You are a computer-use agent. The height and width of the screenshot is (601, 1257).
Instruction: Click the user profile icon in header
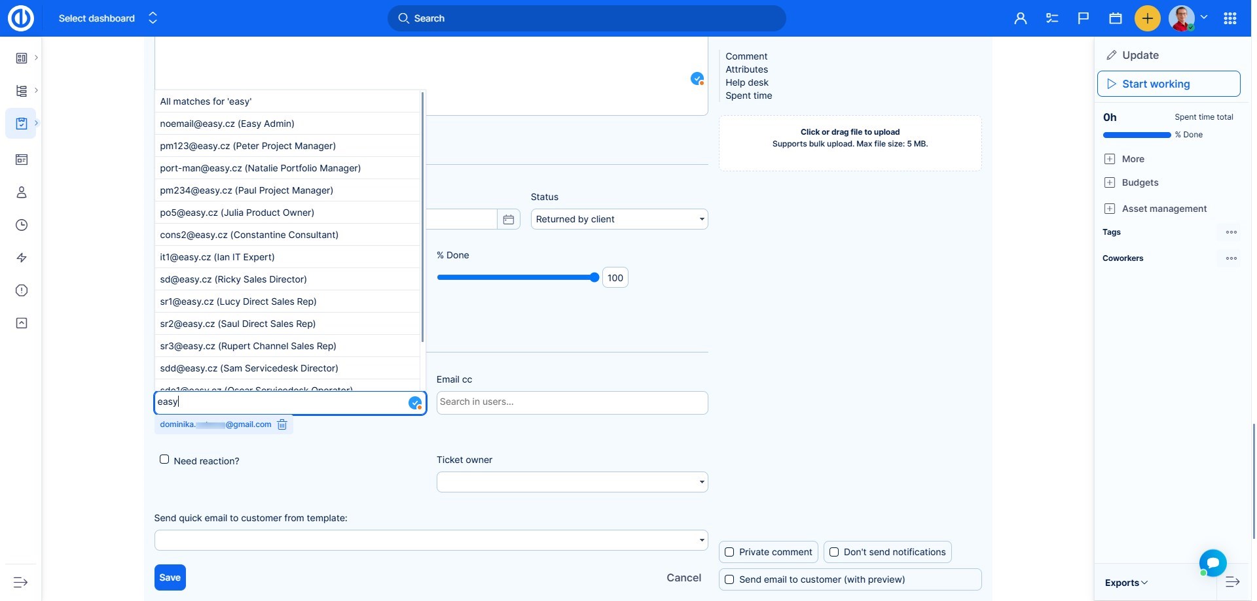point(1020,18)
